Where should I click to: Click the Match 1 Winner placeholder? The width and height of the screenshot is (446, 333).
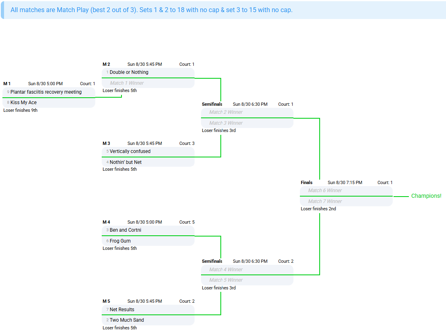[x=148, y=83]
